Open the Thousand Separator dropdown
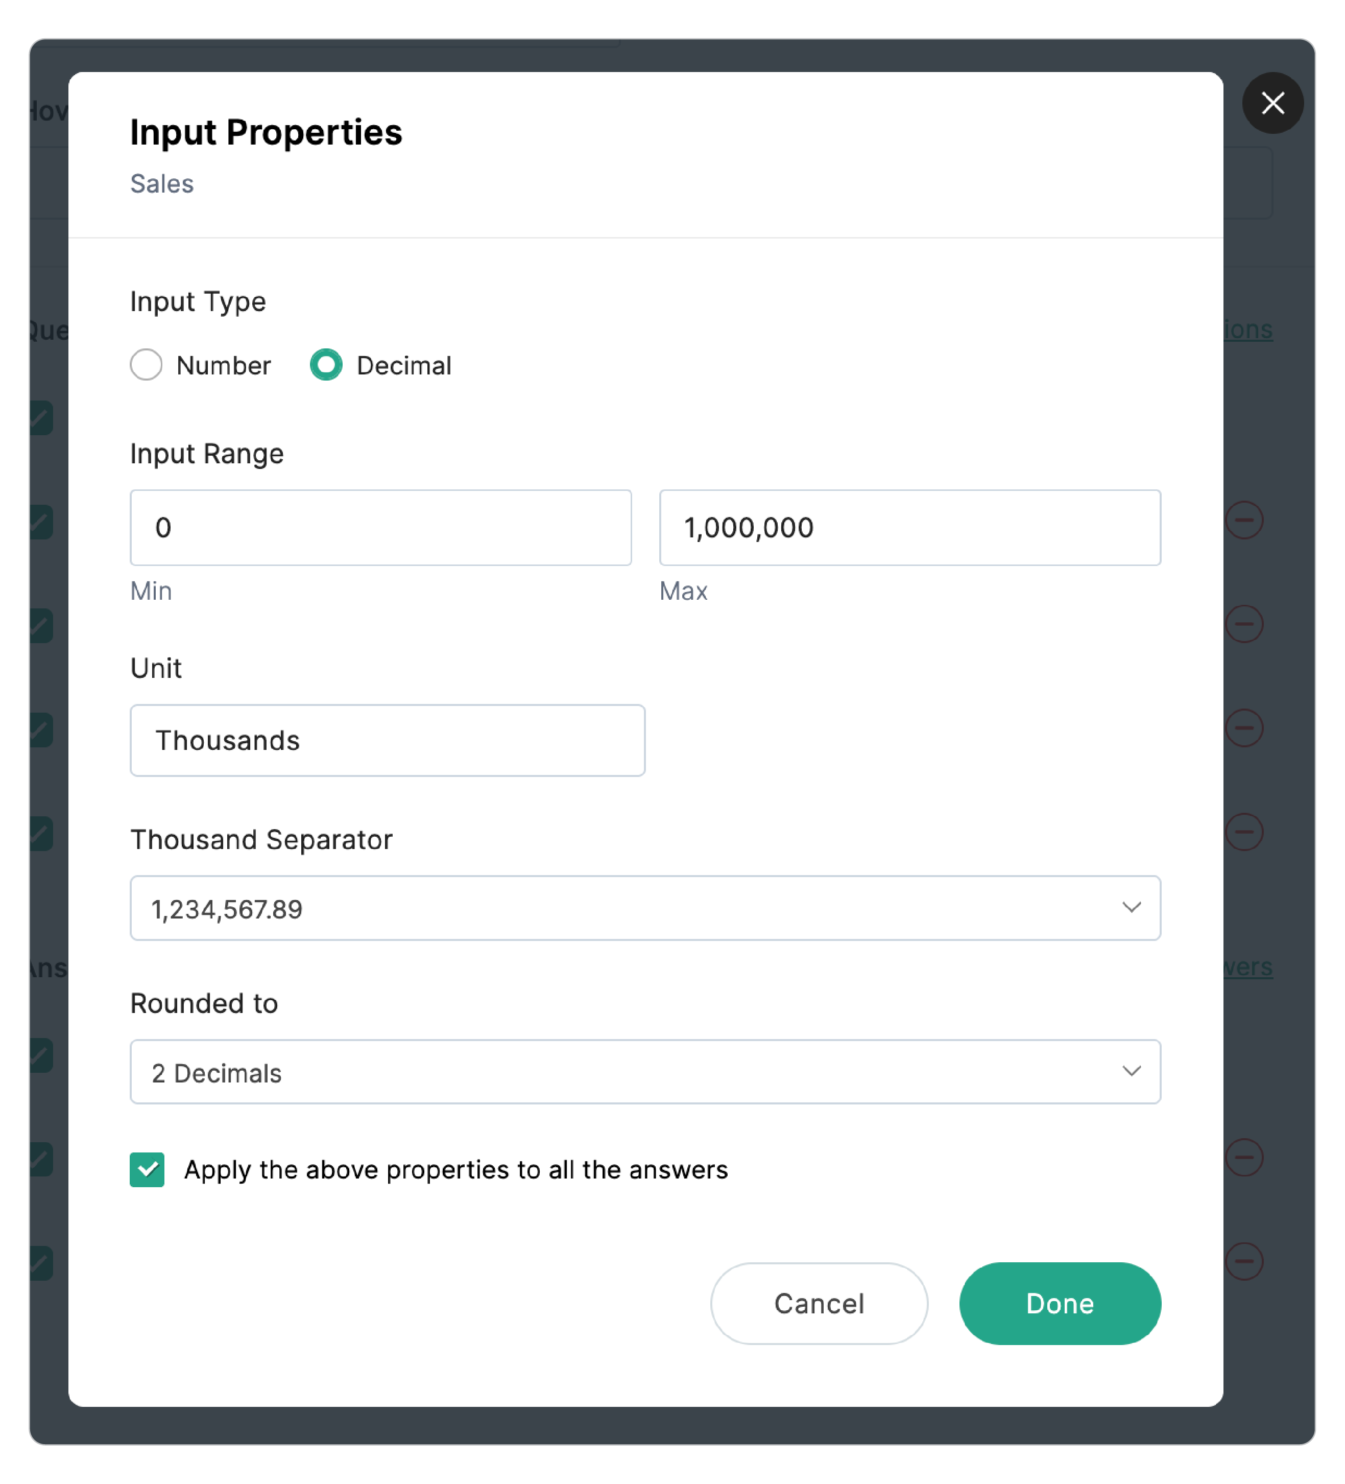 644,908
